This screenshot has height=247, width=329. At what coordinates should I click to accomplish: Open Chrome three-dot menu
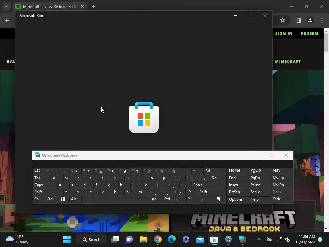(x=322, y=20)
